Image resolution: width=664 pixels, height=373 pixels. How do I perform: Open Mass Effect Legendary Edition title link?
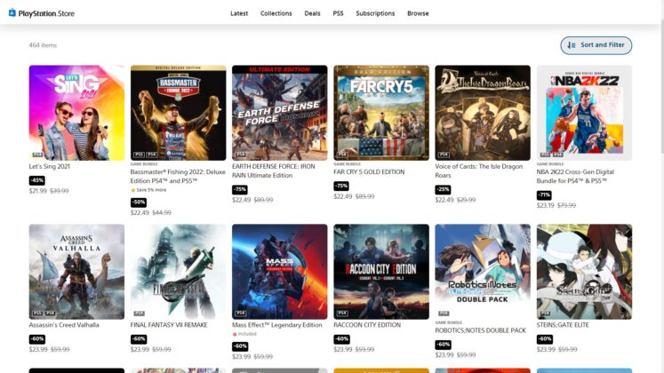tap(276, 325)
